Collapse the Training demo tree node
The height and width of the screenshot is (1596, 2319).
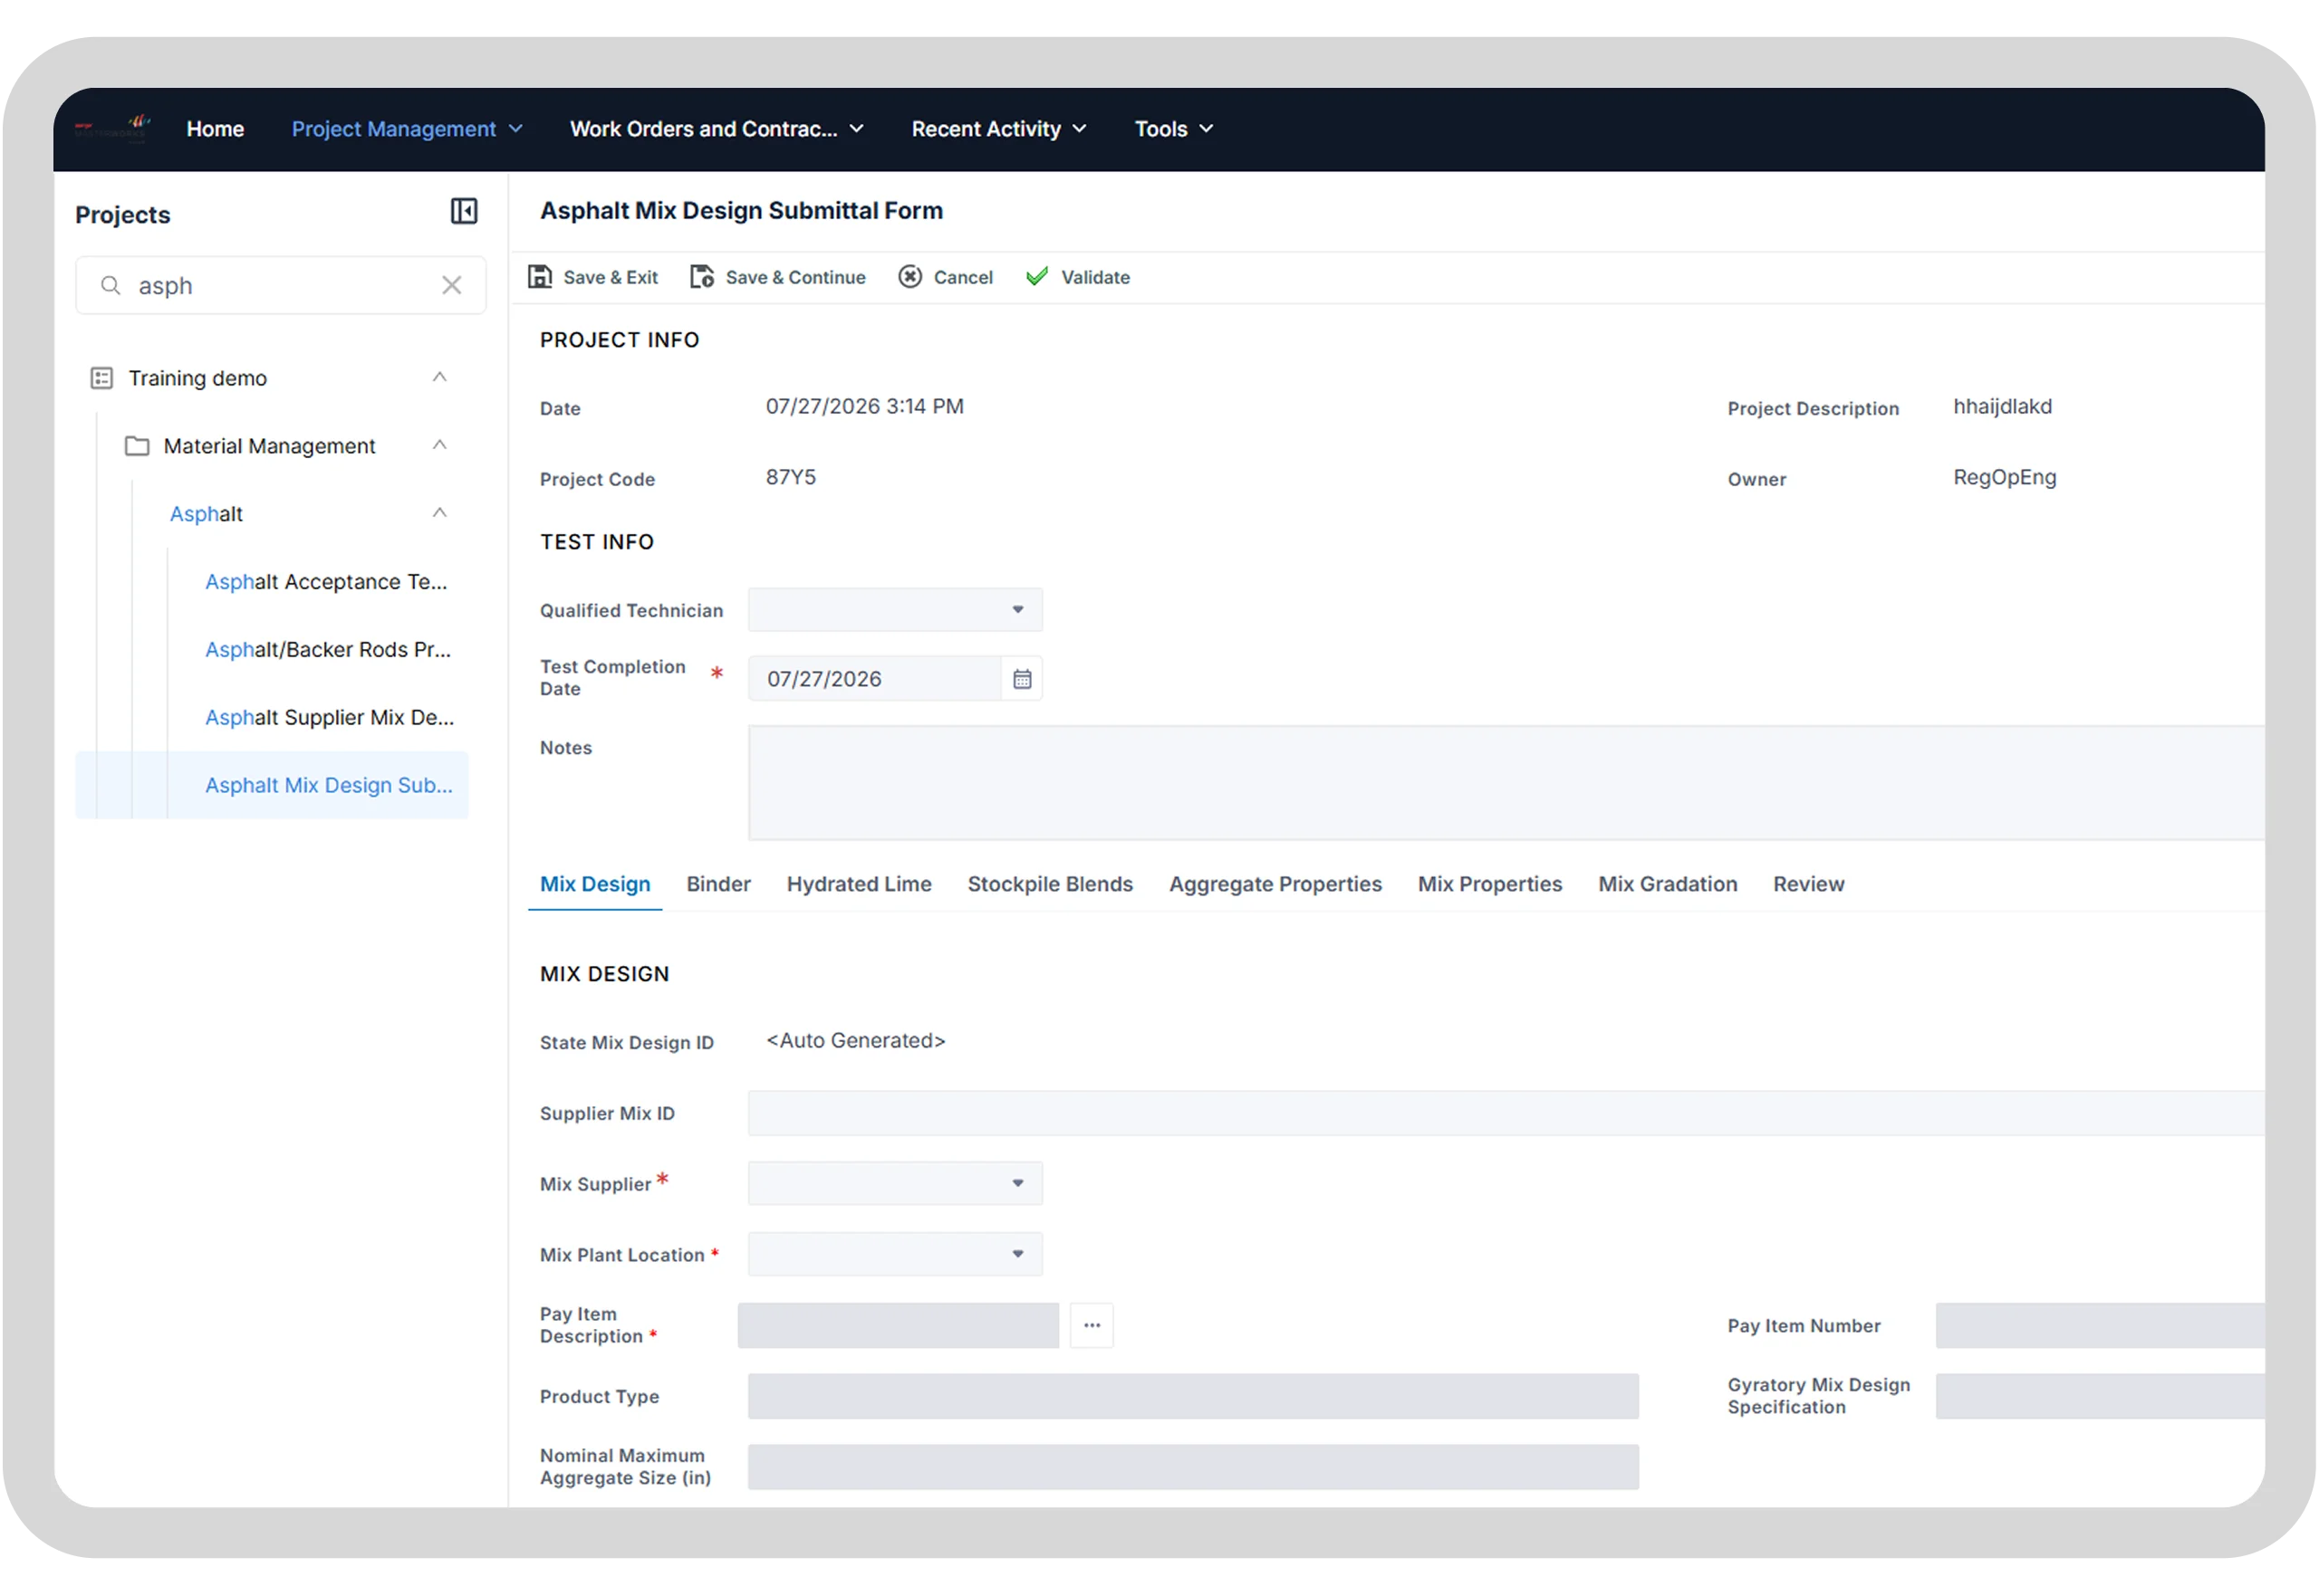tap(439, 377)
